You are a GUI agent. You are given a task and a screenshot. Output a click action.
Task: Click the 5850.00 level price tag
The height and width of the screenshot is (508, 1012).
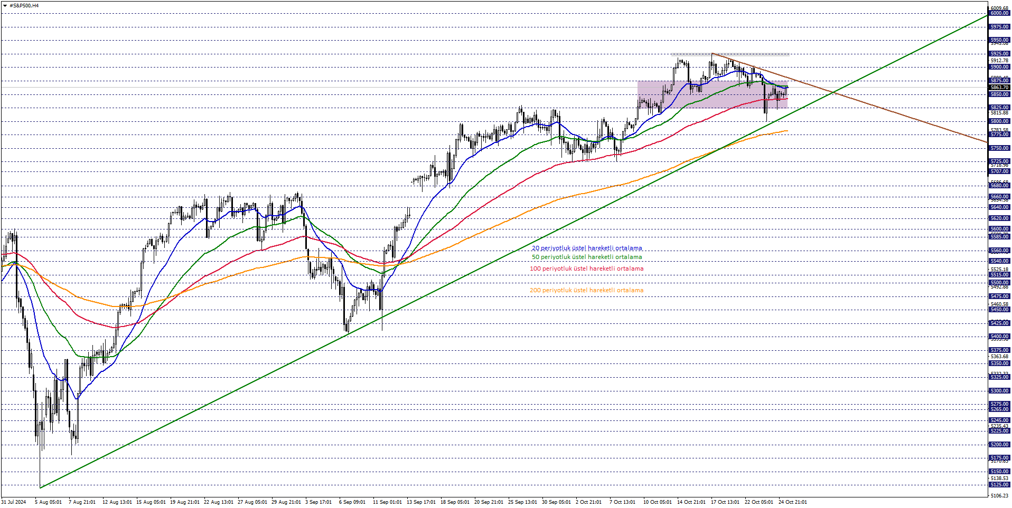(x=999, y=94)
